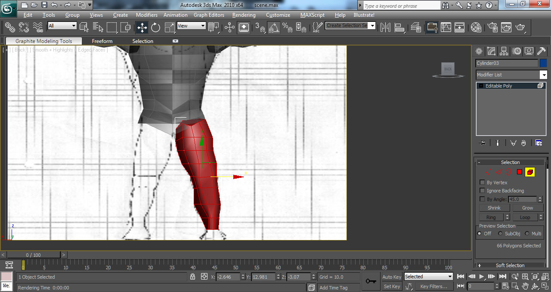
Task: Select Element sub-object level
Action: click(x=530, y=172)
